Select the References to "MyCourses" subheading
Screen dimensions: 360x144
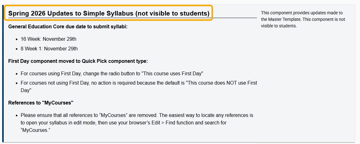[41, 103]
